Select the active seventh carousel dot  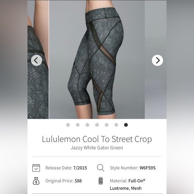[x=126, y=125]
